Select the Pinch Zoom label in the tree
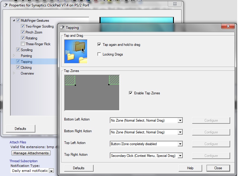The image size is (241, 176). tap(34, 32)
